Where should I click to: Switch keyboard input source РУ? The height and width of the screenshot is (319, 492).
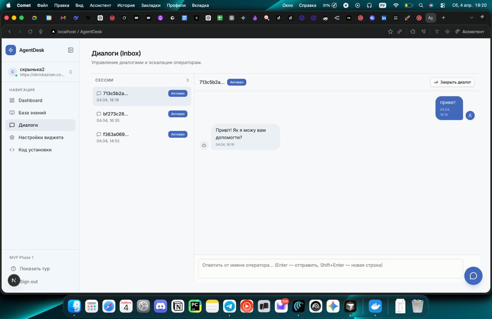(x=382, y=5)
